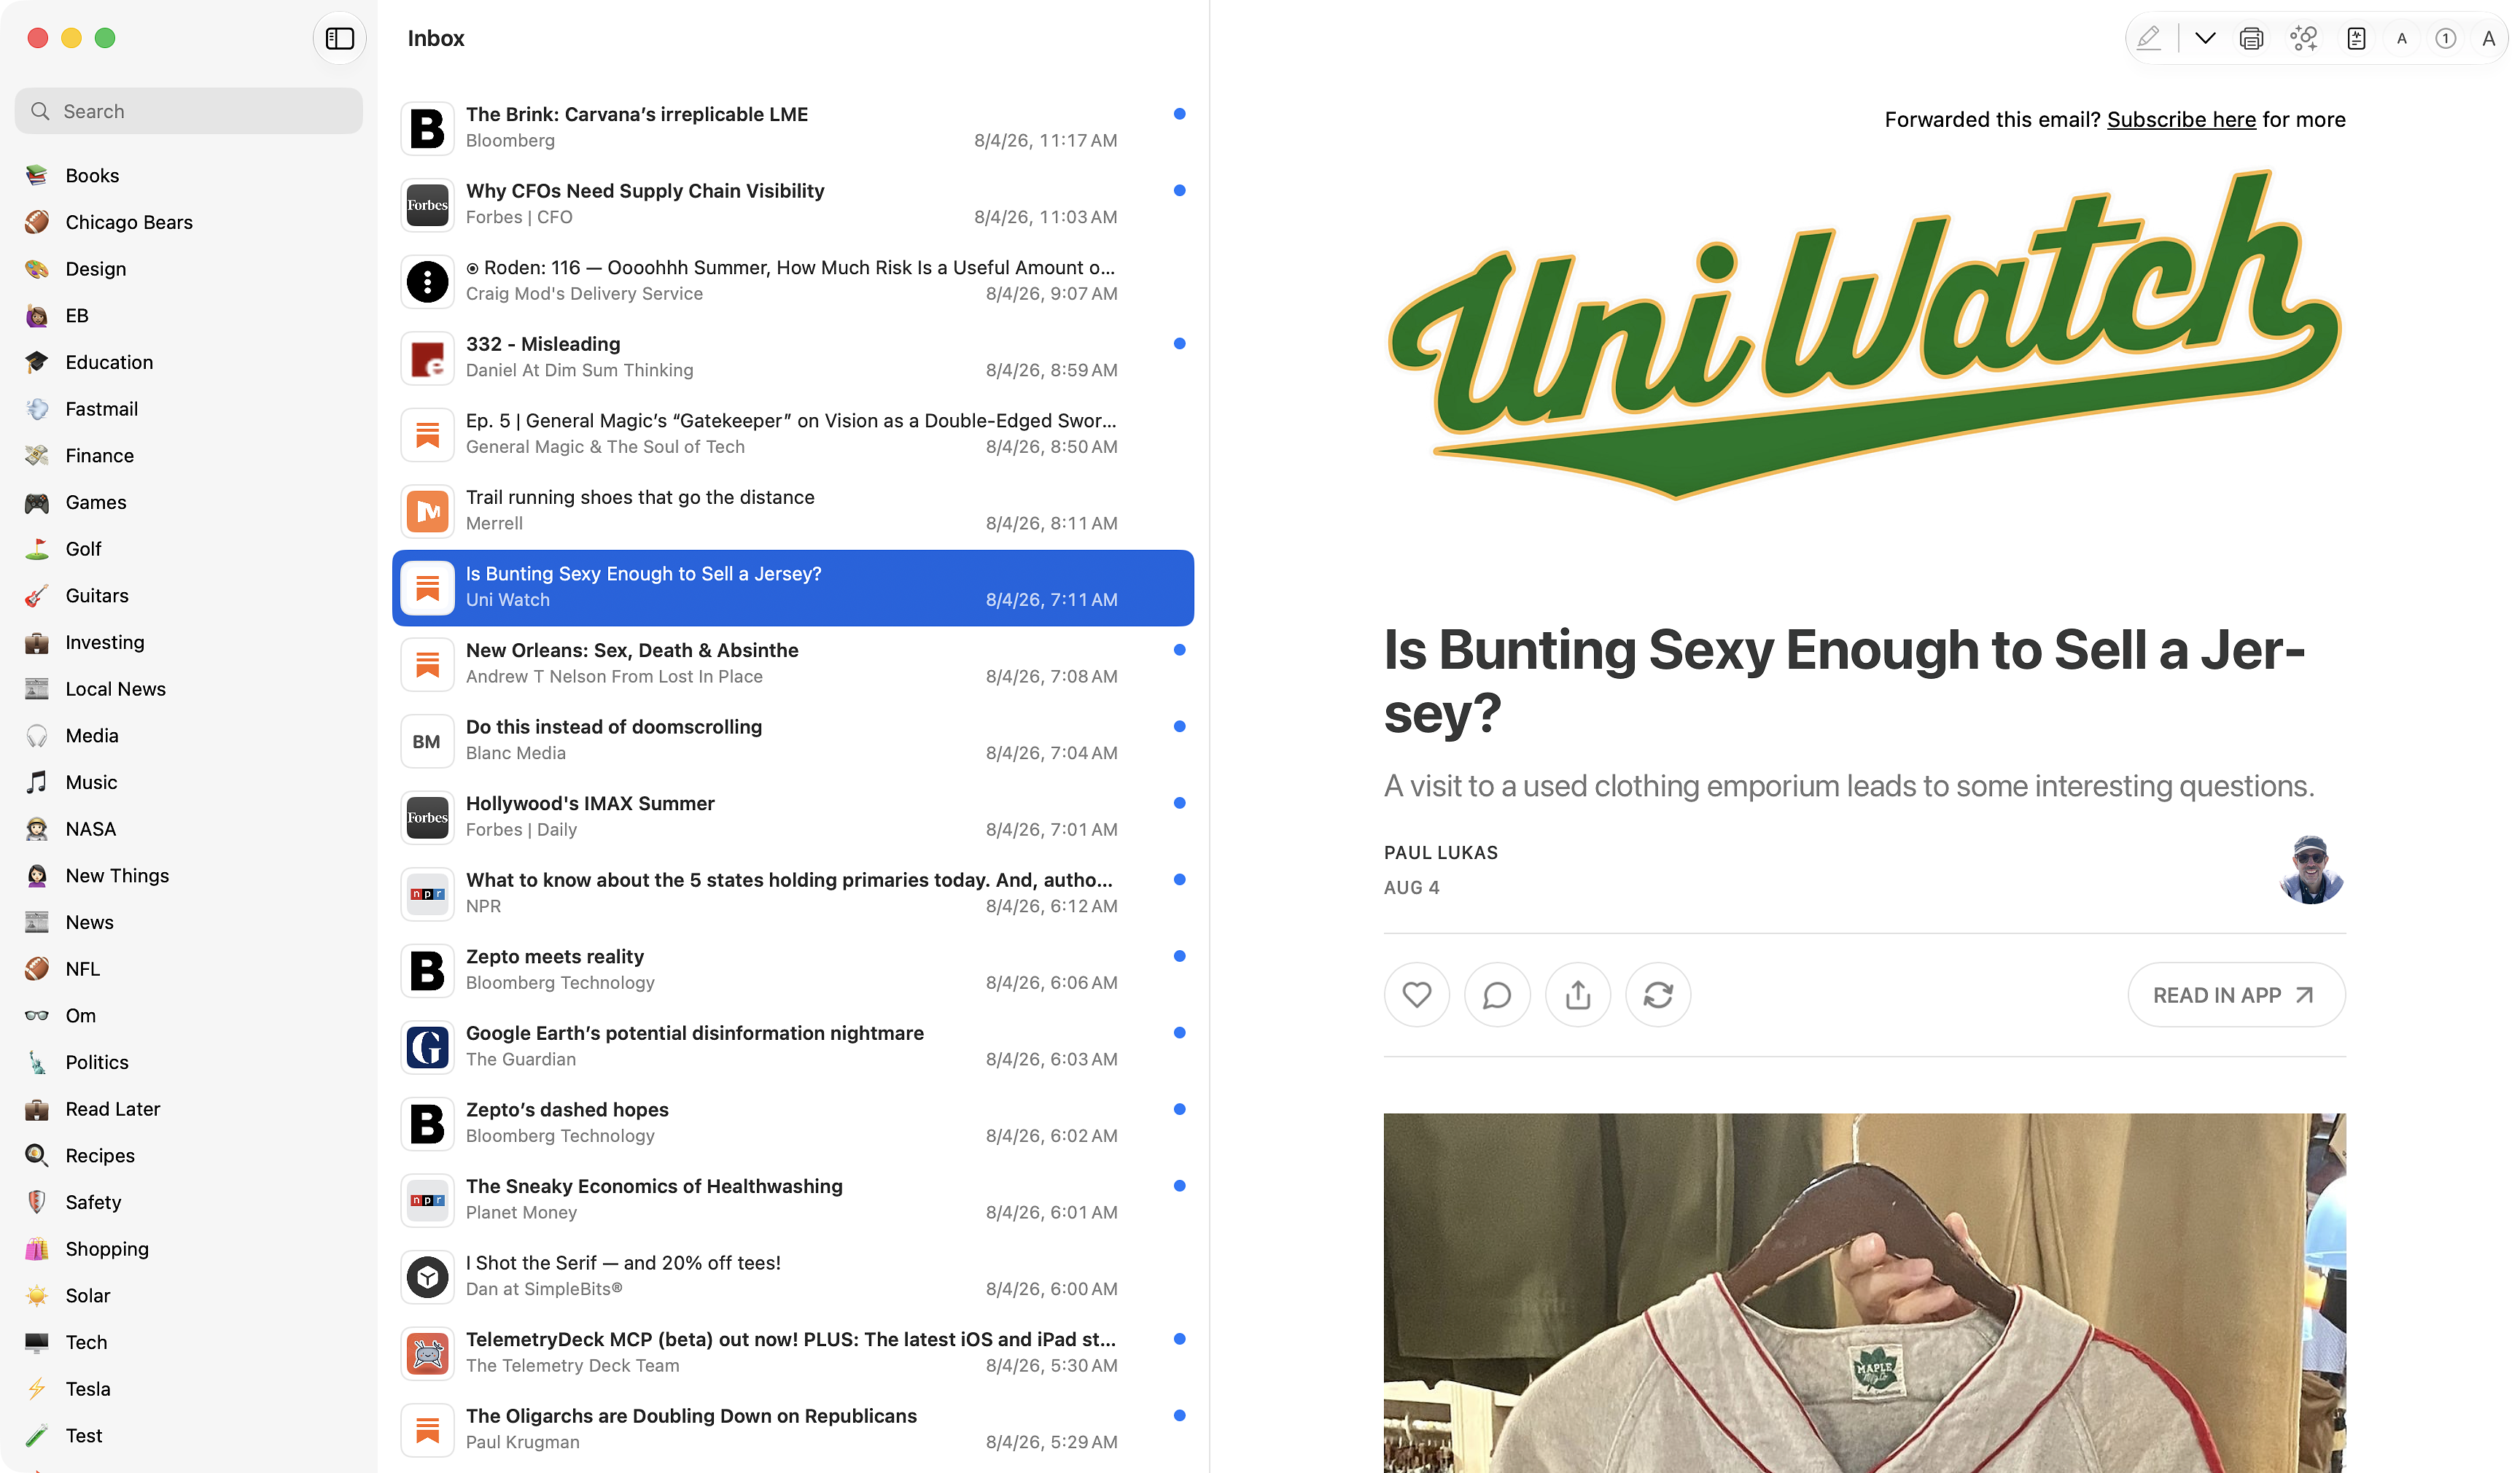The height and width of the screenshot is (1473, 2520).
Task: Open the Roden: 116 email from Craig Mod
Action: coord(793,281)
